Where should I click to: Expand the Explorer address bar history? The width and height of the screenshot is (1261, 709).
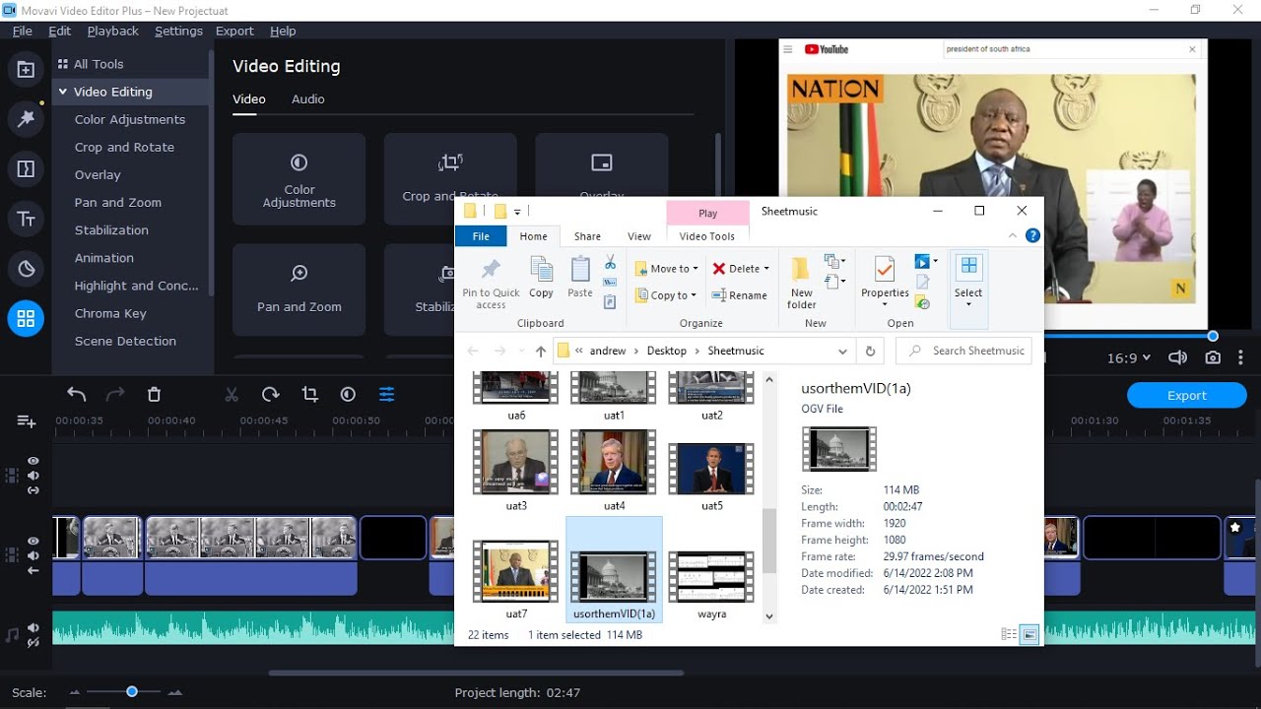coord(842,351)
